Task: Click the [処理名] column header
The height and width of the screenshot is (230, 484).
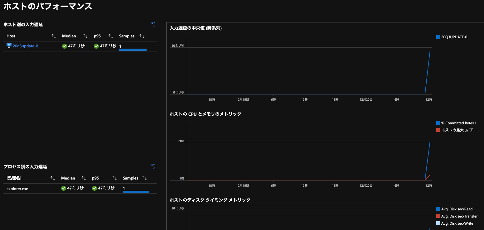Action: [x=13, y=178]
